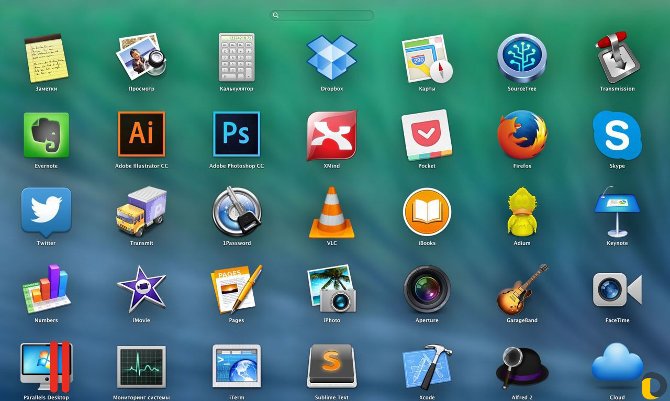Launch Pocket
This screenshot has width=670, height=401.
pos(427,135)
